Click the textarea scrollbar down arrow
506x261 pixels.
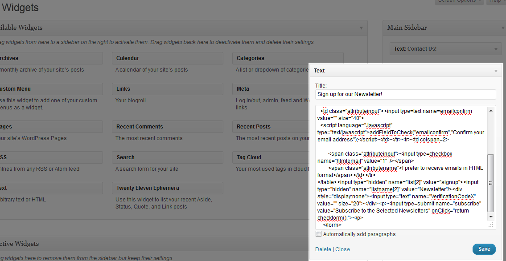491,217
